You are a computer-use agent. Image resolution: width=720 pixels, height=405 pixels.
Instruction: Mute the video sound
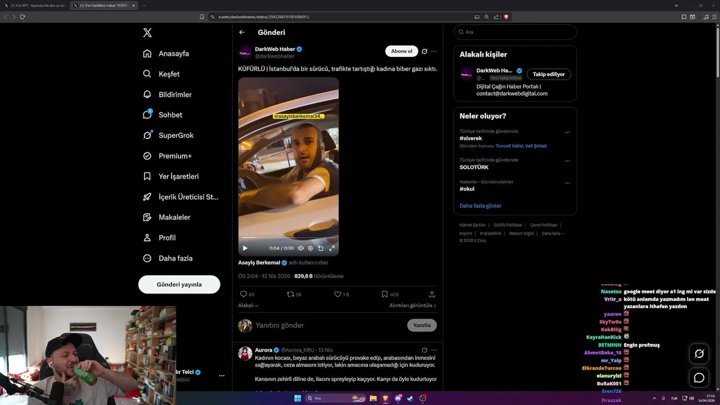[x=300, y=248]
